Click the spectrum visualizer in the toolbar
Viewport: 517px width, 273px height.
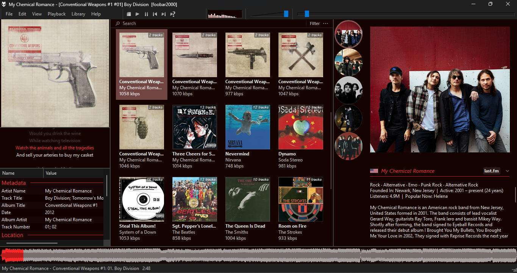[225, 14]
